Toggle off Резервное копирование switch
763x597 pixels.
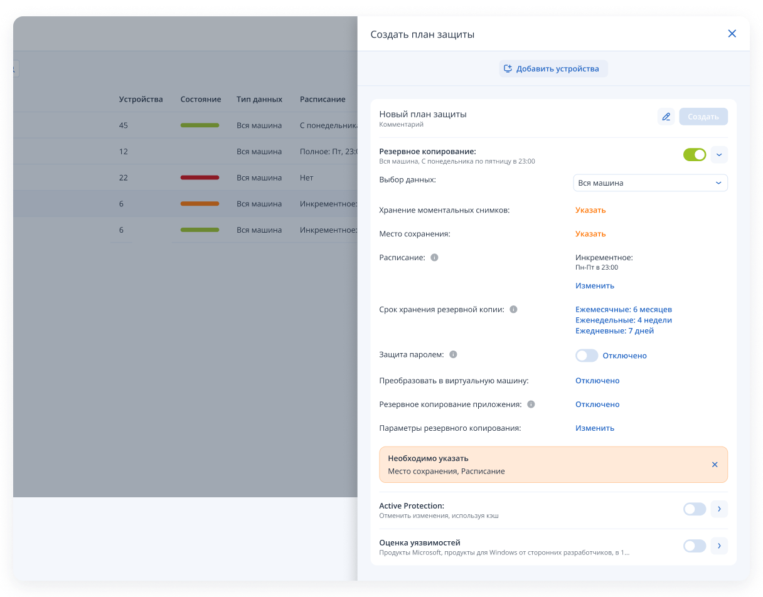[695, 154]
